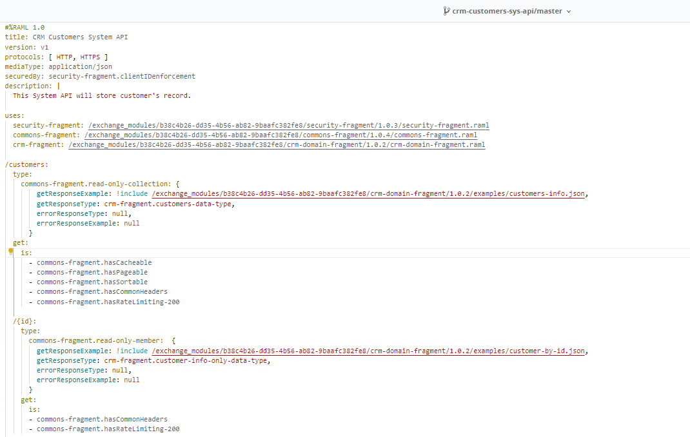Viewport: 690px width, 437px height.
Task: Click 'commons-fragment.hasPageable' trait line
Action: point(92,272)
